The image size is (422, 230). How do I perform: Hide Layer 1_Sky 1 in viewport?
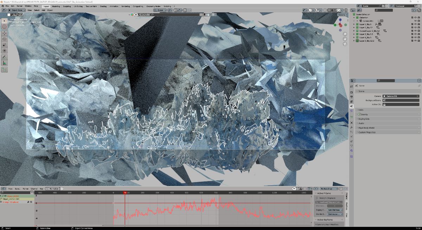(x=415, y=24)
